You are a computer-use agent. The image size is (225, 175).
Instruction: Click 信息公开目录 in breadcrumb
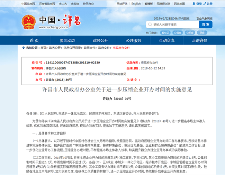(x=72, y=48)
